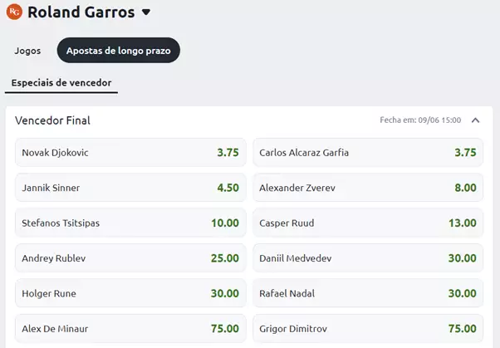The height and width of the screenshot is (348, 500).
Task: Bet on Novak Djokovic at 3.75
Action: pos(130,153)
